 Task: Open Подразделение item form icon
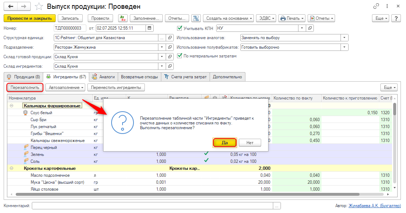pos(170,47)
